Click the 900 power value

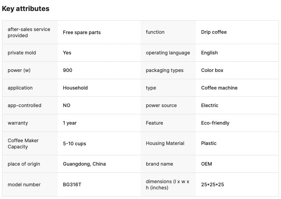[x=68, y=70]
